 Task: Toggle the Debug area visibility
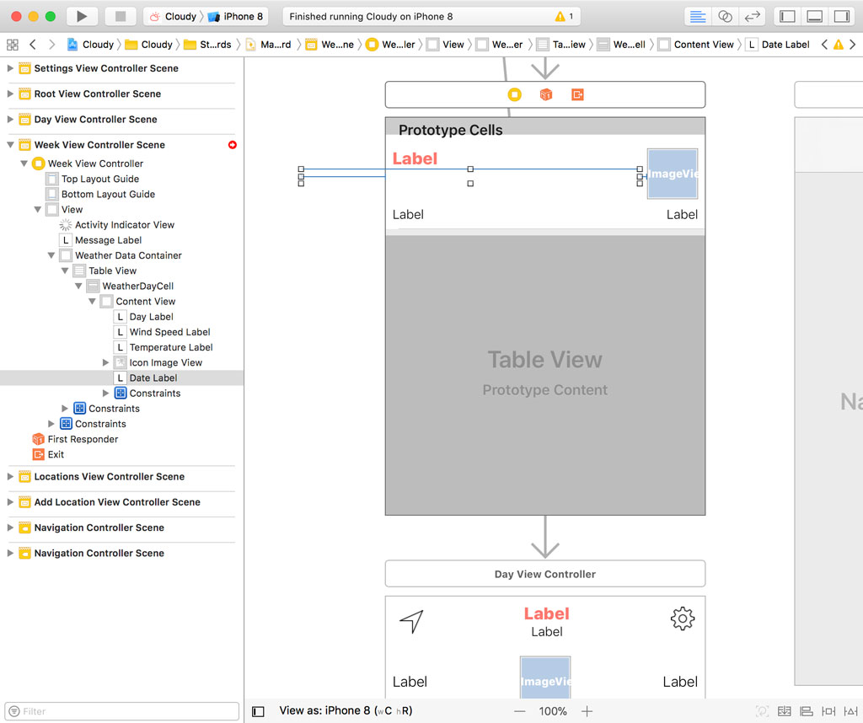pyautogui.click(x=814, y=16)
